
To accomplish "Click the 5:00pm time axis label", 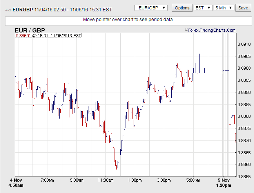I will click(193, 180).
